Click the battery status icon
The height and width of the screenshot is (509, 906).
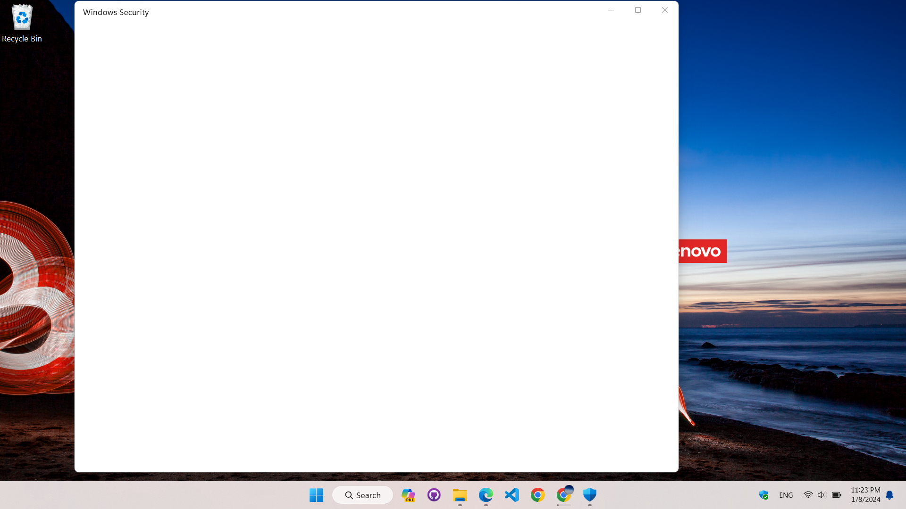pyautogui.click(x=837, y=495)
